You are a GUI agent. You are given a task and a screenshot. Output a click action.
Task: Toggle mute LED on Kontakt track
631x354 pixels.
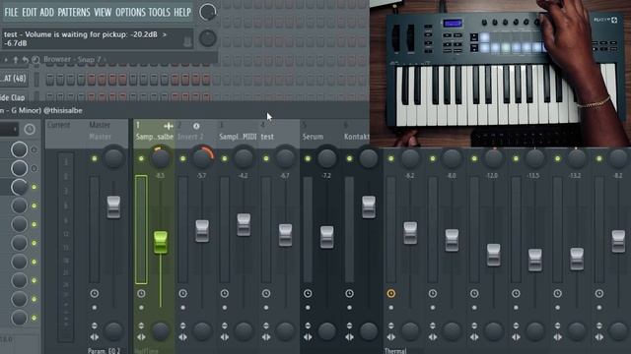coord(349,158)
